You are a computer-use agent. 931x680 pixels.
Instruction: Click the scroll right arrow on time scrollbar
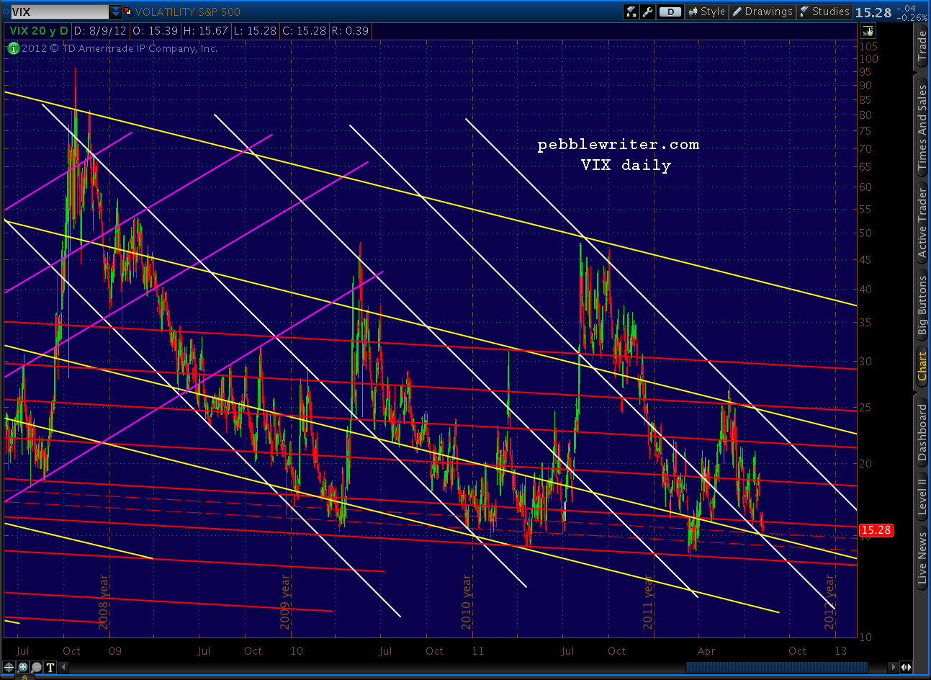point(894,667)
